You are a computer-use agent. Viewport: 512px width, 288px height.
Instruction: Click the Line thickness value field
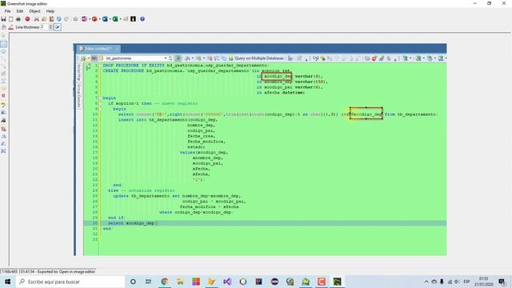44,27
